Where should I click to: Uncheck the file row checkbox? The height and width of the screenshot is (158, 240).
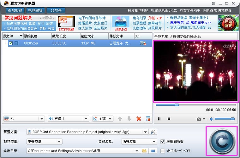point(11,43)
